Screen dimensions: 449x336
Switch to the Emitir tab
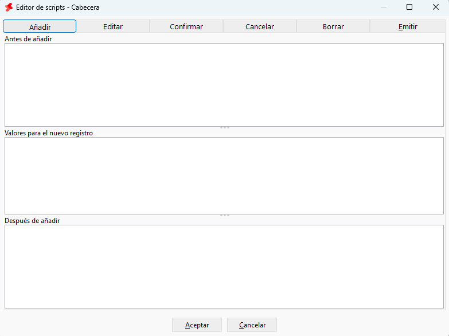coord(408,26)
